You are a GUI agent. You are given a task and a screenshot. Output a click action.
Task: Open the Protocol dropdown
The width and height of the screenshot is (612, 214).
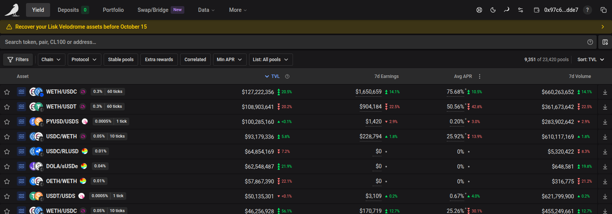point(85,60)
